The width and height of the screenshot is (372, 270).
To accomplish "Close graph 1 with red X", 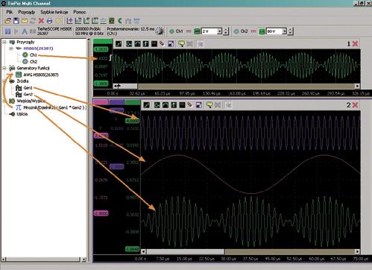I will point(356,44).
